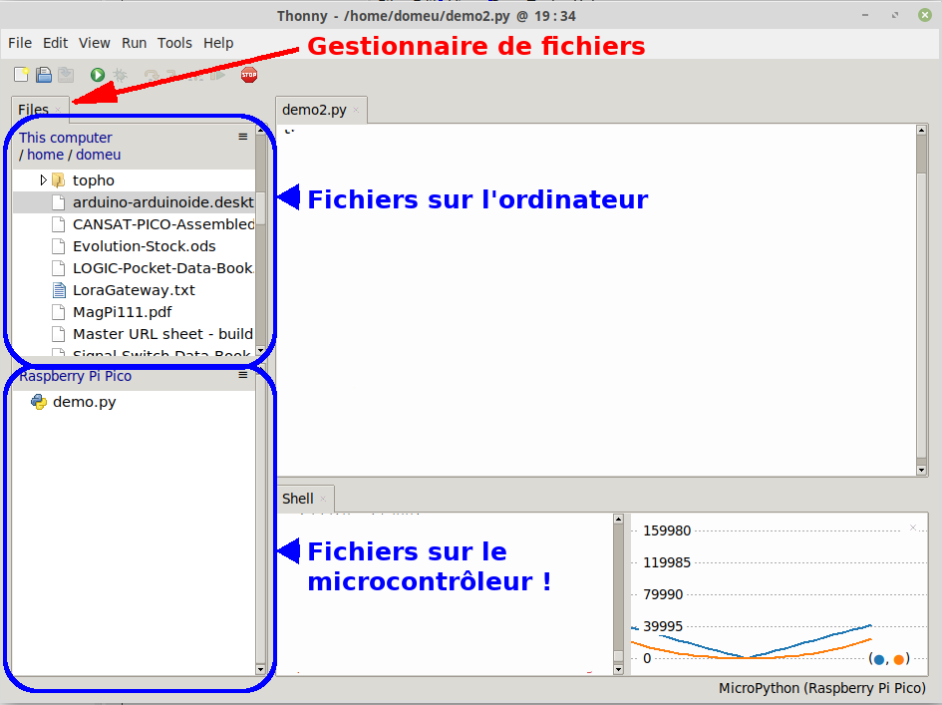Open the File menu

tap(20, 43)
